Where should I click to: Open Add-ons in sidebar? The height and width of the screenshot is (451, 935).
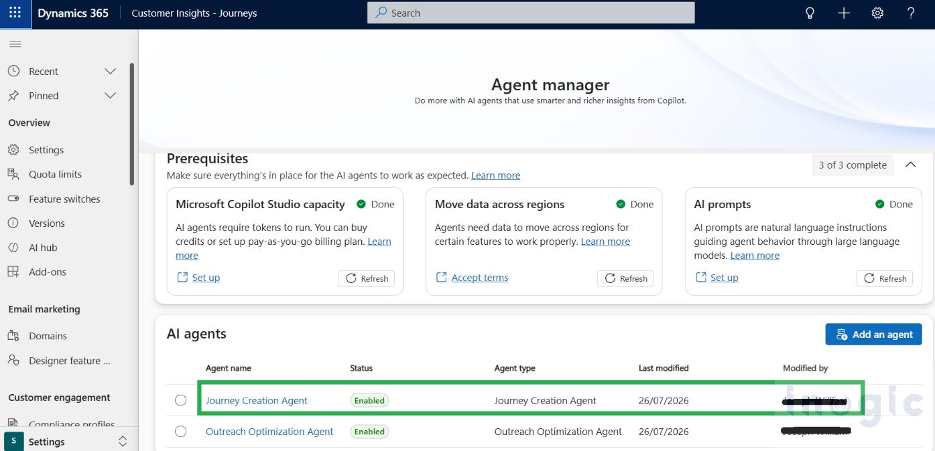click(x=48, y=272)
